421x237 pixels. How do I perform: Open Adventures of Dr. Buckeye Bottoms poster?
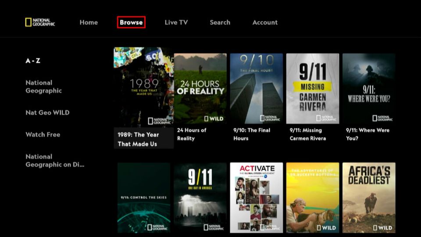[313, 197]
